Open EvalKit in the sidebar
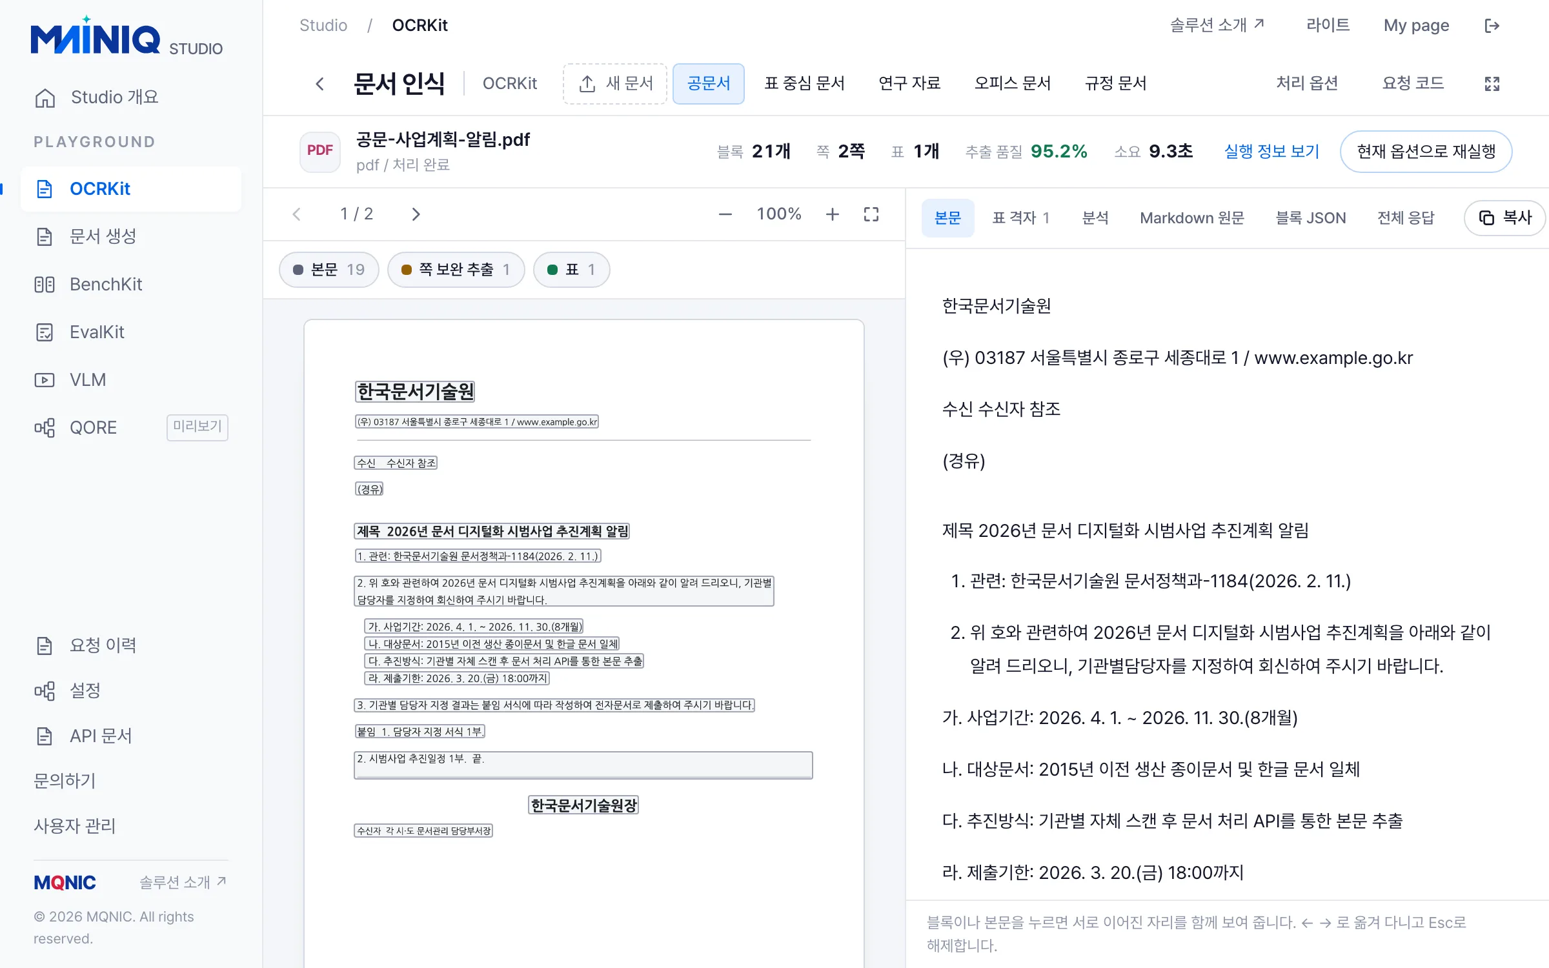 pos(131,332)
